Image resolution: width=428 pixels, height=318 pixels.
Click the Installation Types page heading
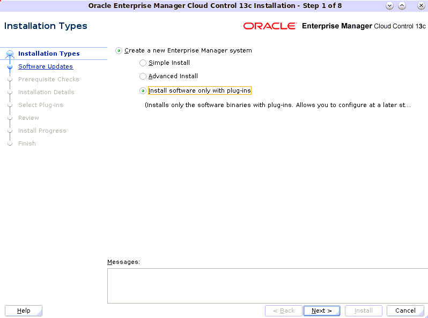pos(46,26)
